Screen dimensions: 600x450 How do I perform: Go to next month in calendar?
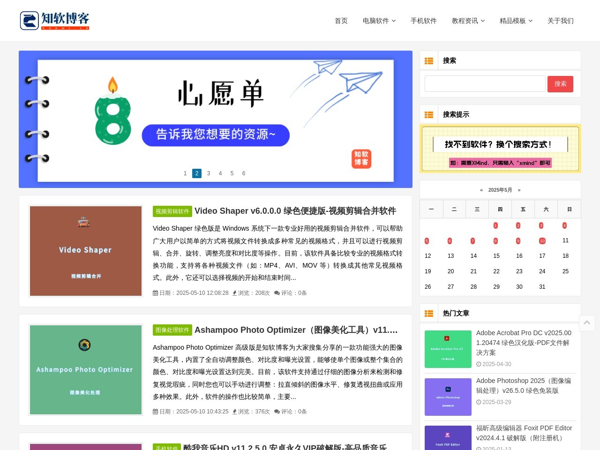click(519, 190)
